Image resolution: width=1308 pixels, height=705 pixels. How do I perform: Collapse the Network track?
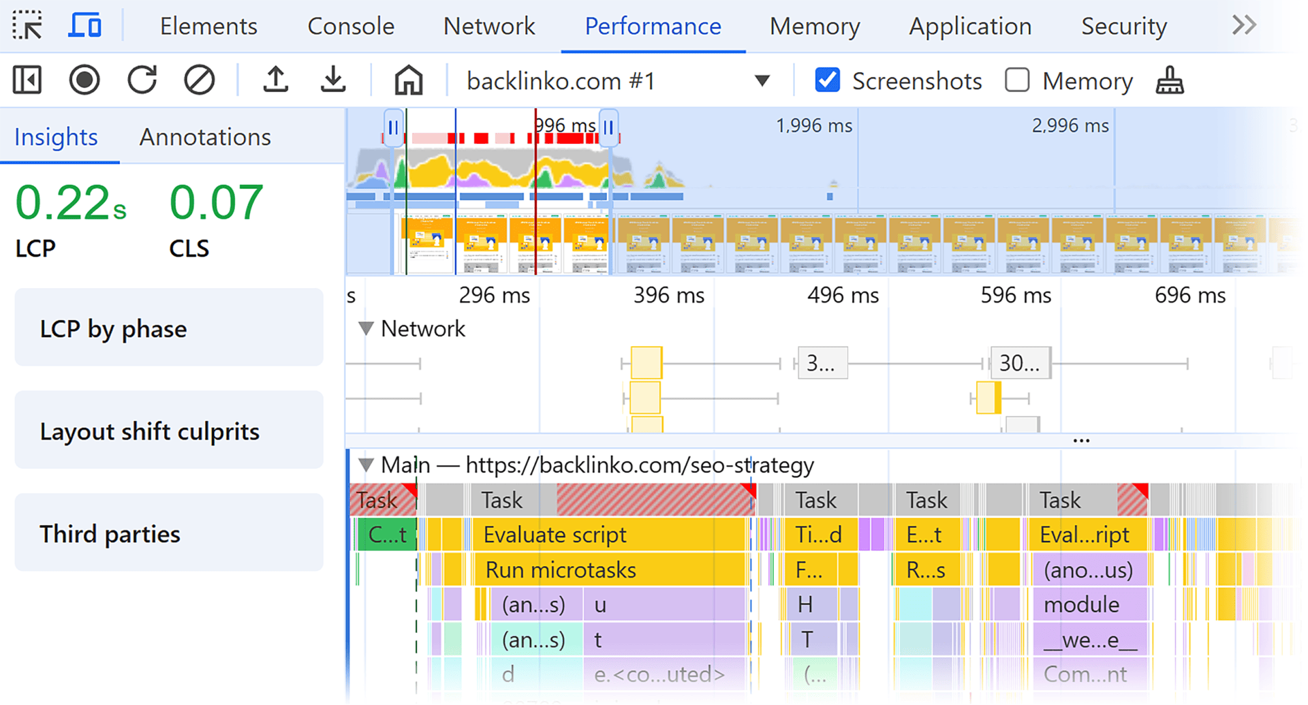coord(366,329)
